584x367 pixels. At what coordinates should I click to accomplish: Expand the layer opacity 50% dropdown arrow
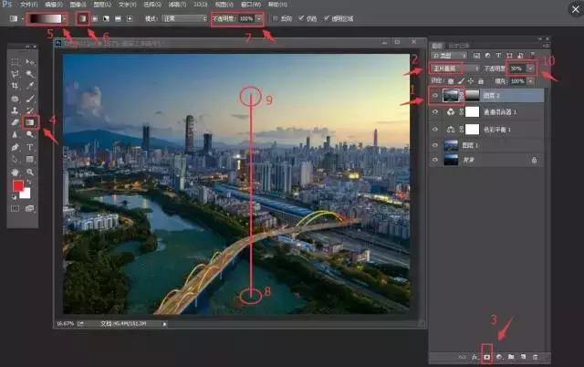coord(530,68)
